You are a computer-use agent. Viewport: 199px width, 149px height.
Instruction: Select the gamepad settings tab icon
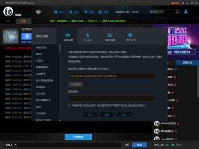pyautogui.click(x=68, y=35)
